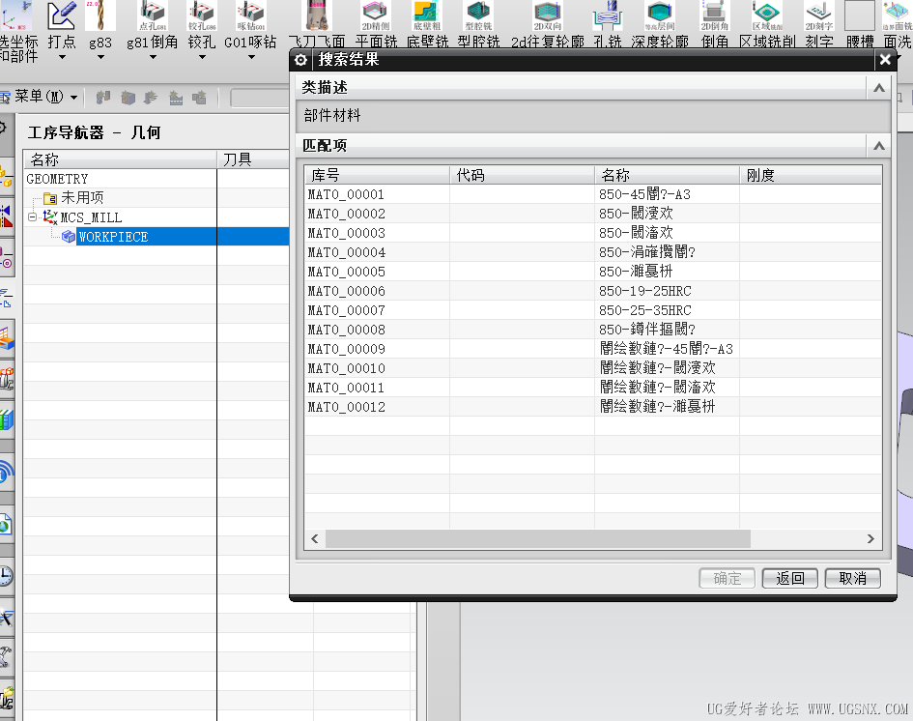Click the 平面铣 planar mill icon
The height and width of the screenshot is (721, 913).
[x=376, y=15]
